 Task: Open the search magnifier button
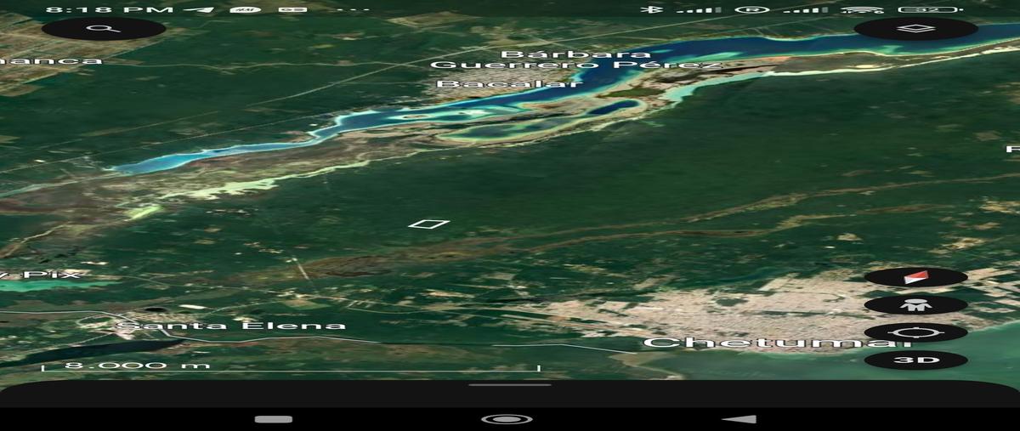pos(104,29)
